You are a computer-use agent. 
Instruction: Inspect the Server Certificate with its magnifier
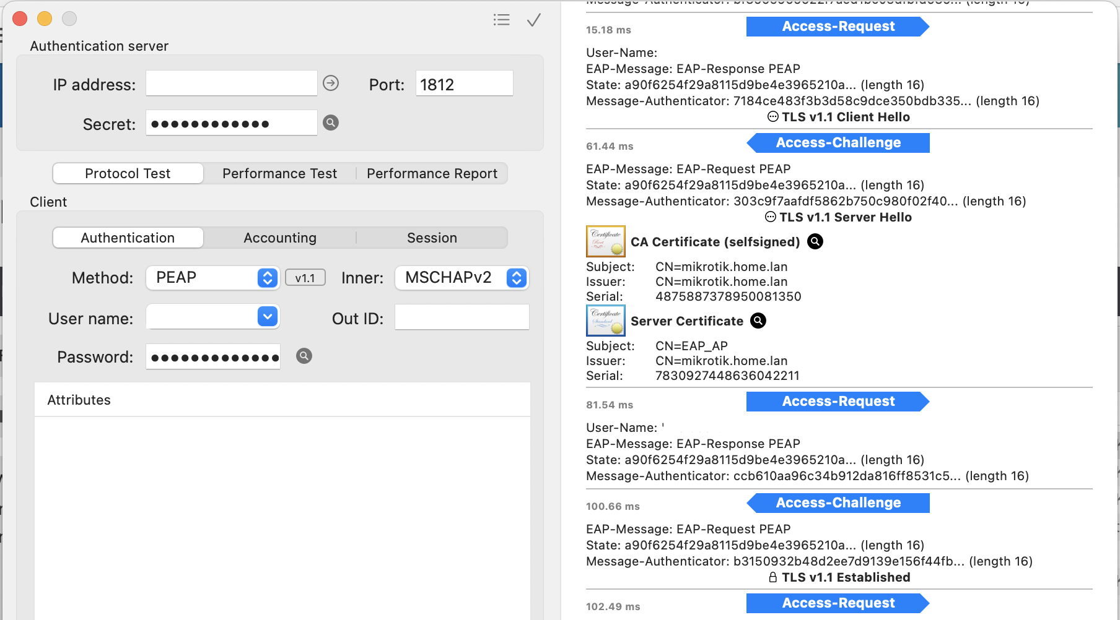758,321
